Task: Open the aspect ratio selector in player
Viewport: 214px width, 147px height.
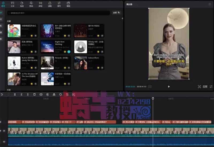Action: [x=205, y=87]
